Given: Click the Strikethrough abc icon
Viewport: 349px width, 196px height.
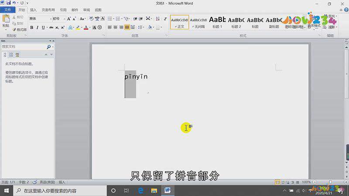Looking at the screenshot, I should 51,27.
